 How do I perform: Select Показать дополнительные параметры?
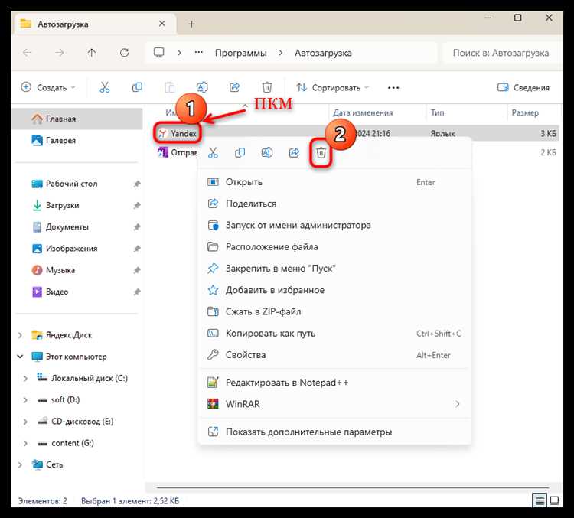(334, 432)
